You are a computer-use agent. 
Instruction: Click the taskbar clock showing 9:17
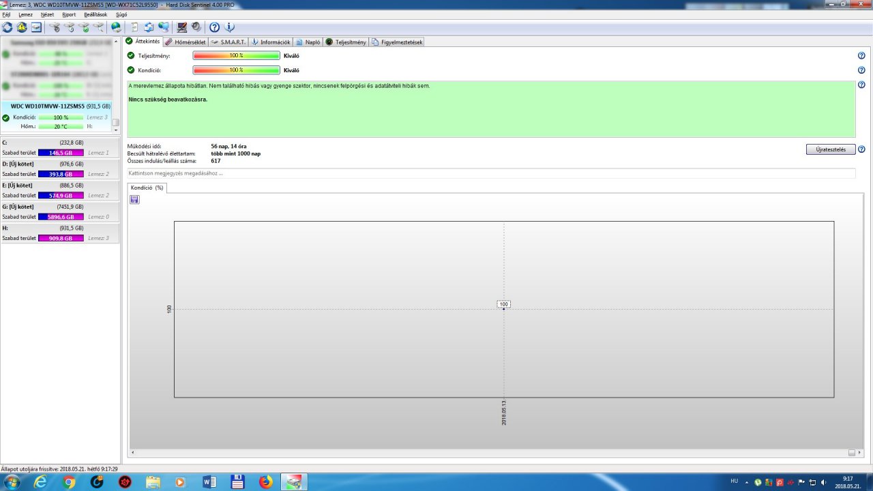[847, 481]
